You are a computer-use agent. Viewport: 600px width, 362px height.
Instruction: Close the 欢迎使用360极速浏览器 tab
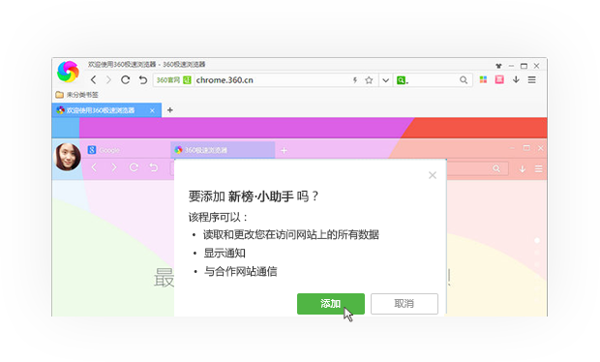[152, 110]
